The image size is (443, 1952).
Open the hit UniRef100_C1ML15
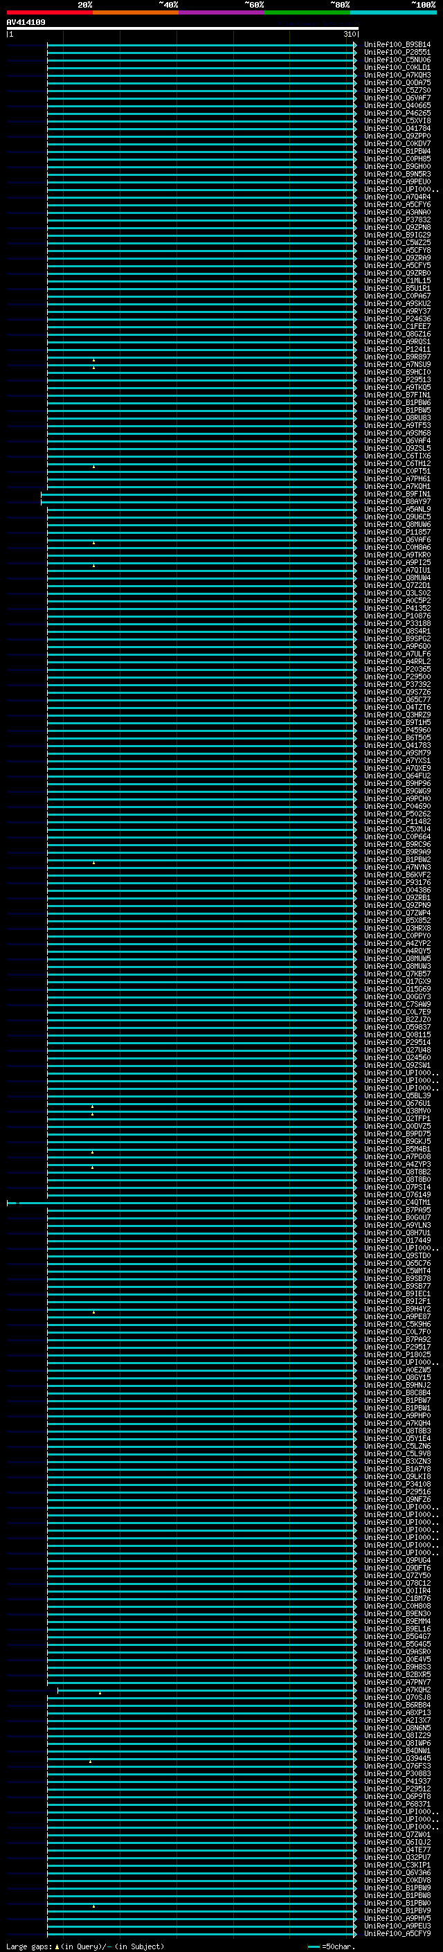pyautogui.click(x=397, y=280)
